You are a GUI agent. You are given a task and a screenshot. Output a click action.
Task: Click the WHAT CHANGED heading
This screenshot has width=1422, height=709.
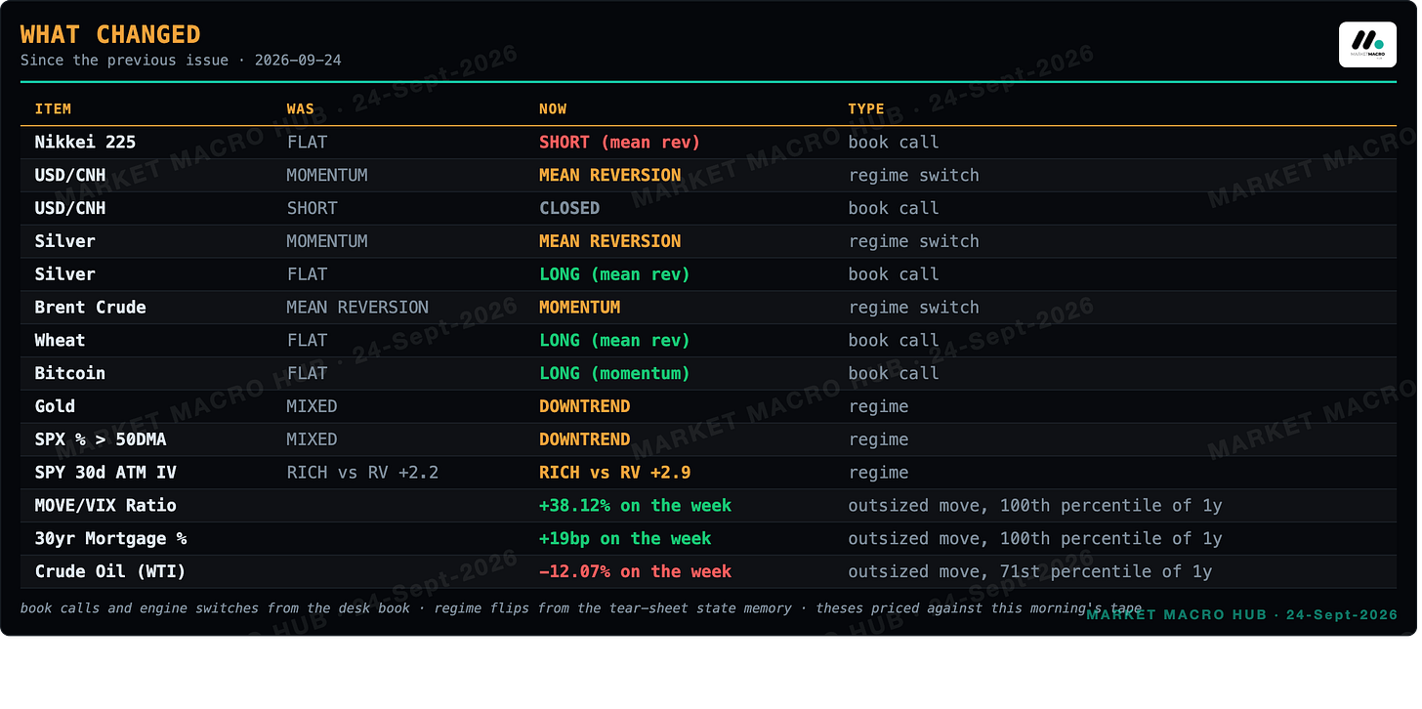[110, 34]
